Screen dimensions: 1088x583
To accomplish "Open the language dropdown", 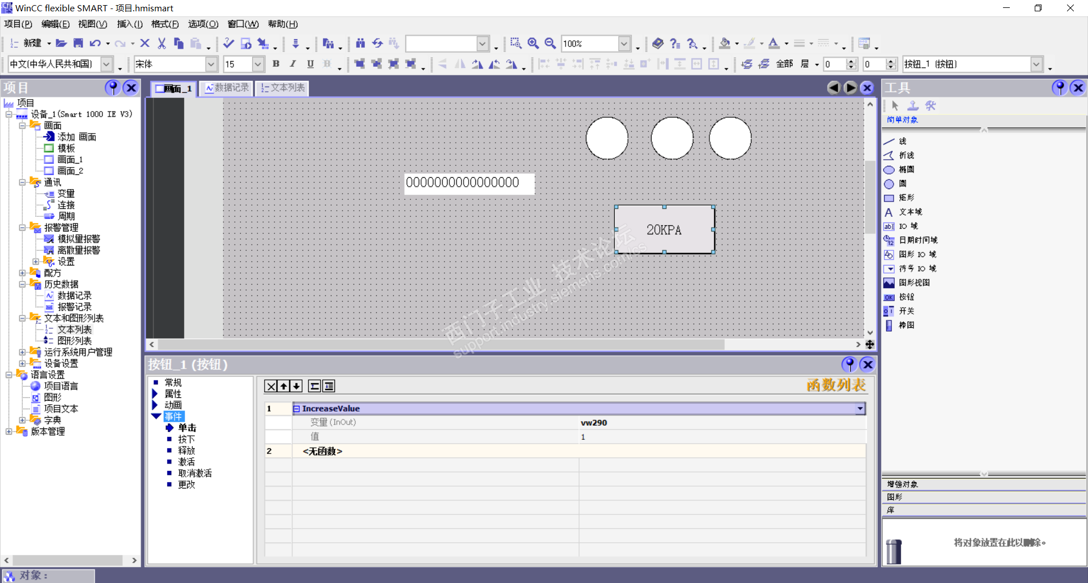I will click(x=107, y=64).
